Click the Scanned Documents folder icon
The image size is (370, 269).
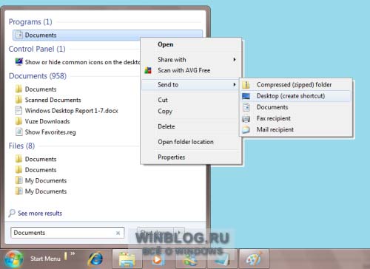[x=18, y=100]
